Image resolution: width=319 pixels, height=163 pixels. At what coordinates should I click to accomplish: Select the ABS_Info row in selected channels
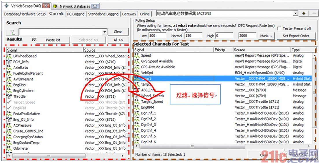tap(223, 90)
